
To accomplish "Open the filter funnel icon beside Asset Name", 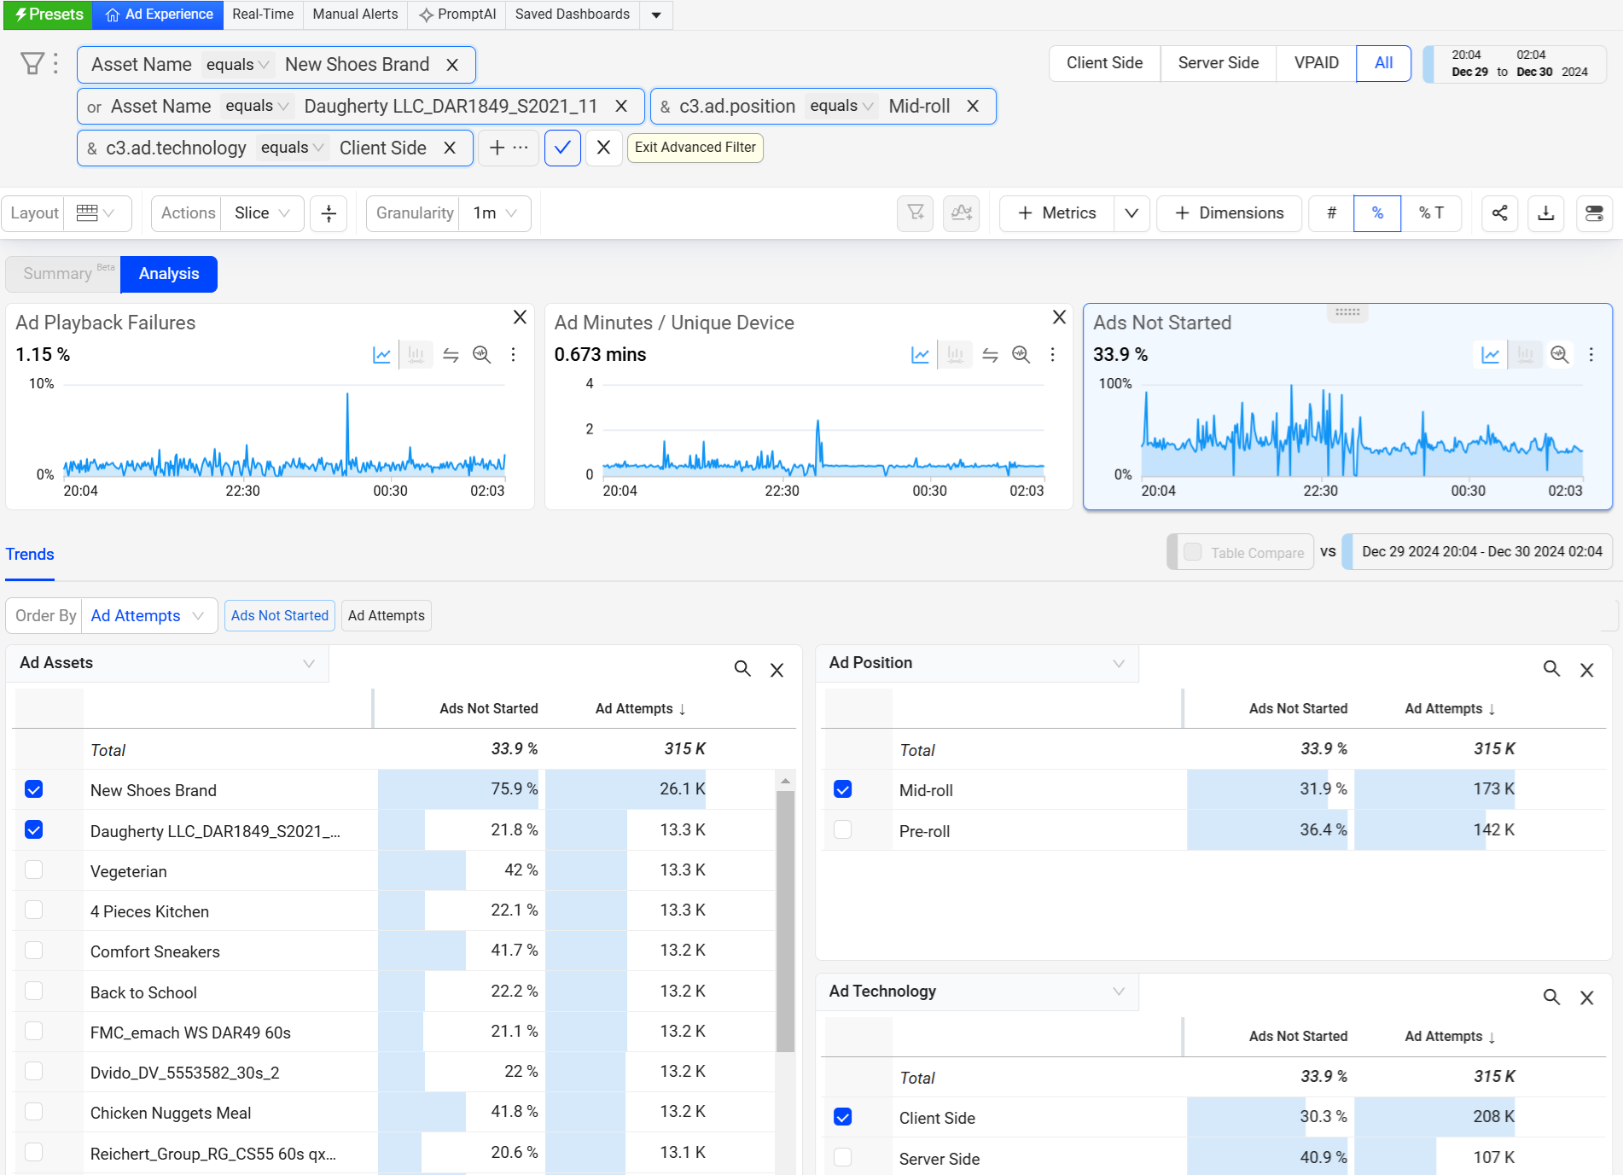I will [32, 64].
